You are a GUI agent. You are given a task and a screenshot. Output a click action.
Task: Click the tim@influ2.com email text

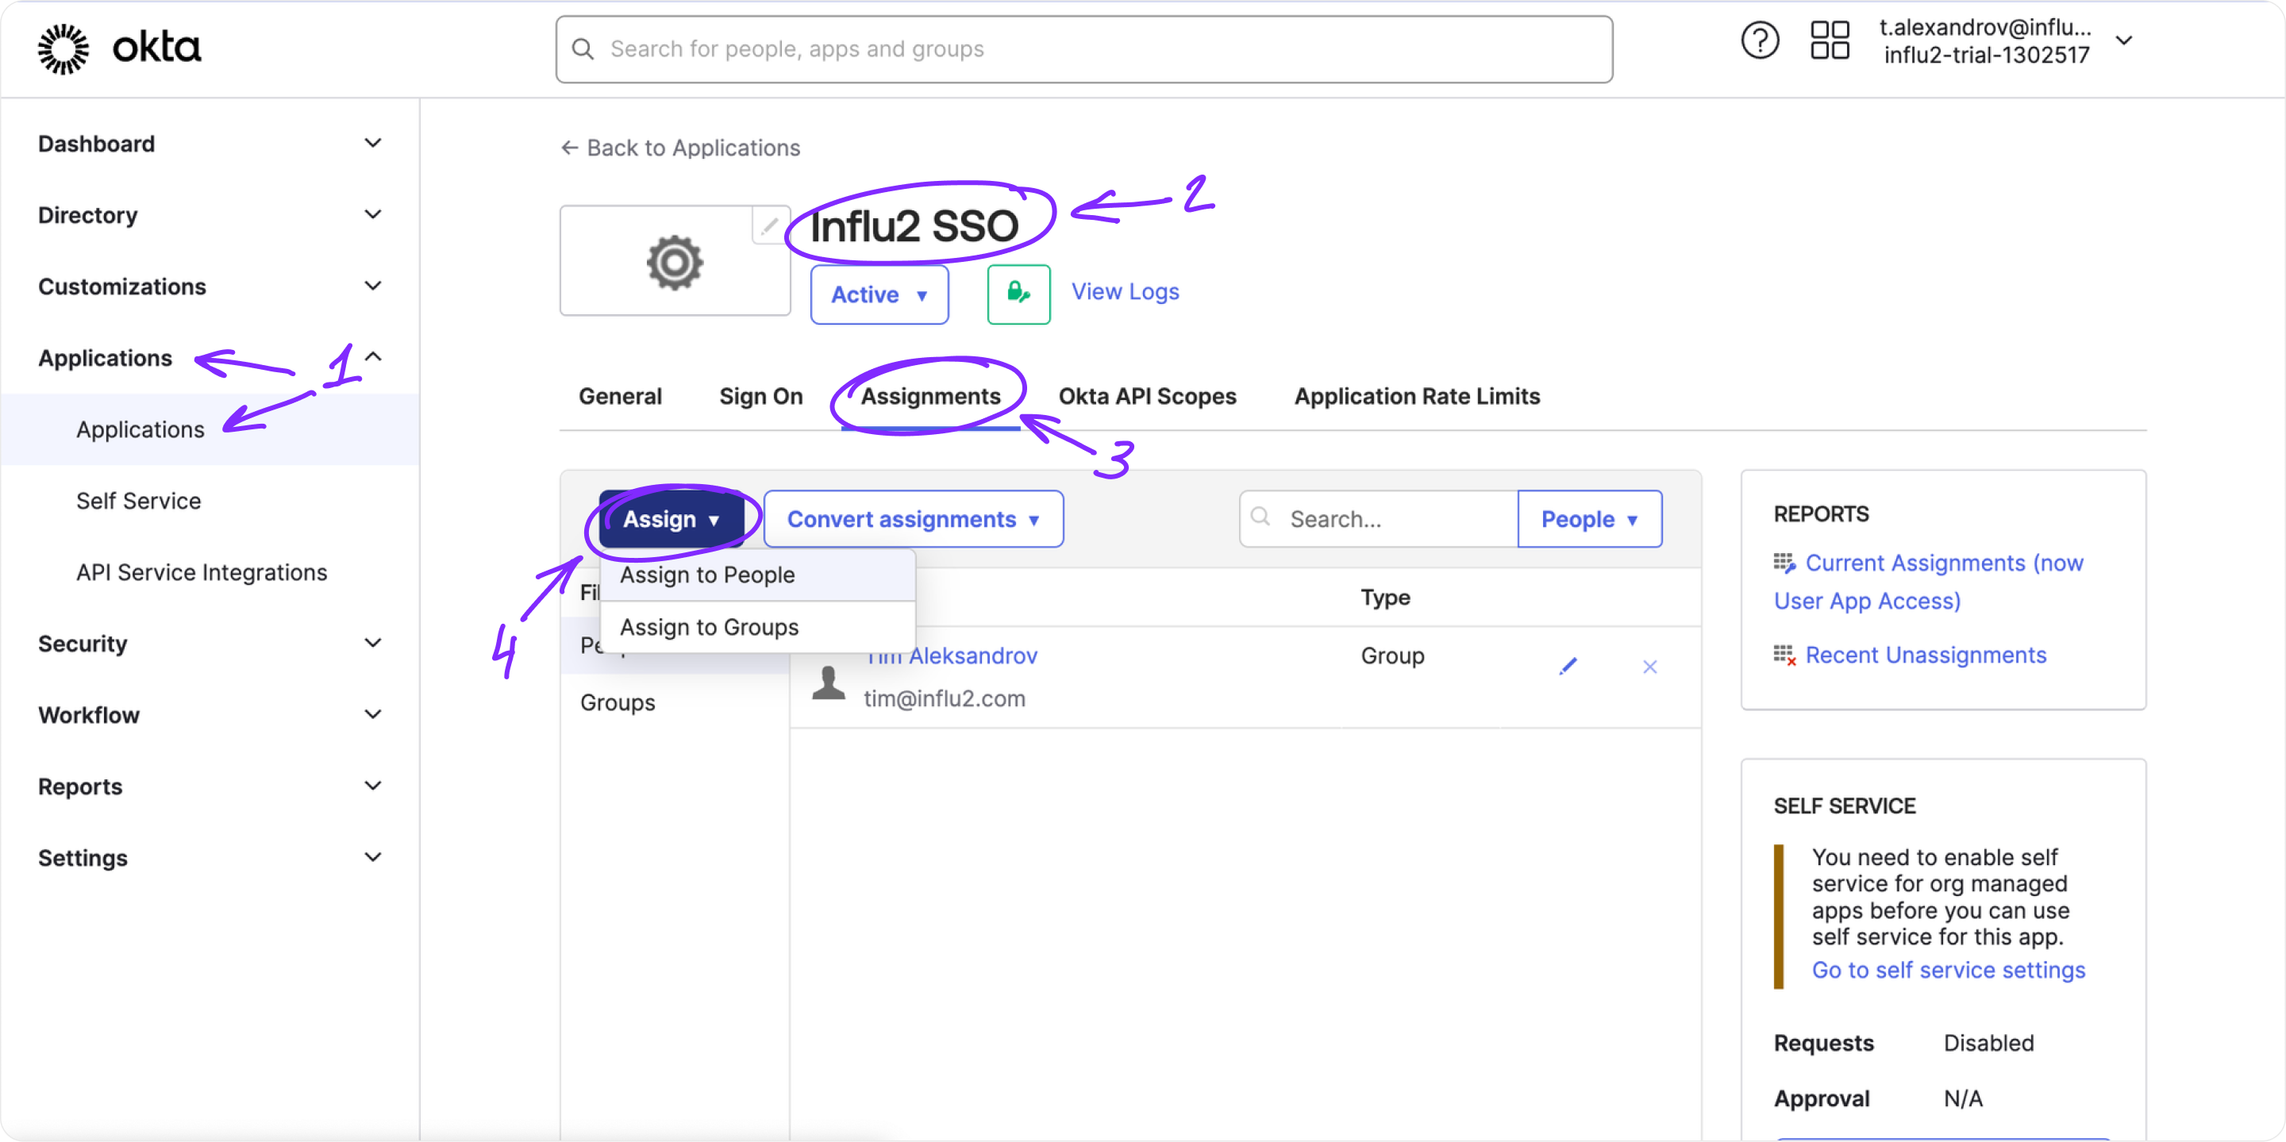tap(945, 698)
